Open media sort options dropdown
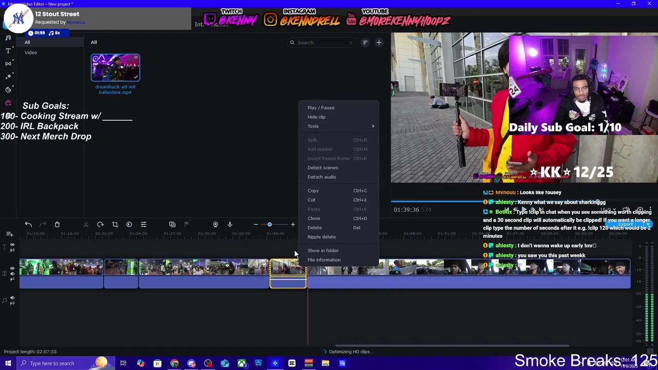 [x=365, y=43]
